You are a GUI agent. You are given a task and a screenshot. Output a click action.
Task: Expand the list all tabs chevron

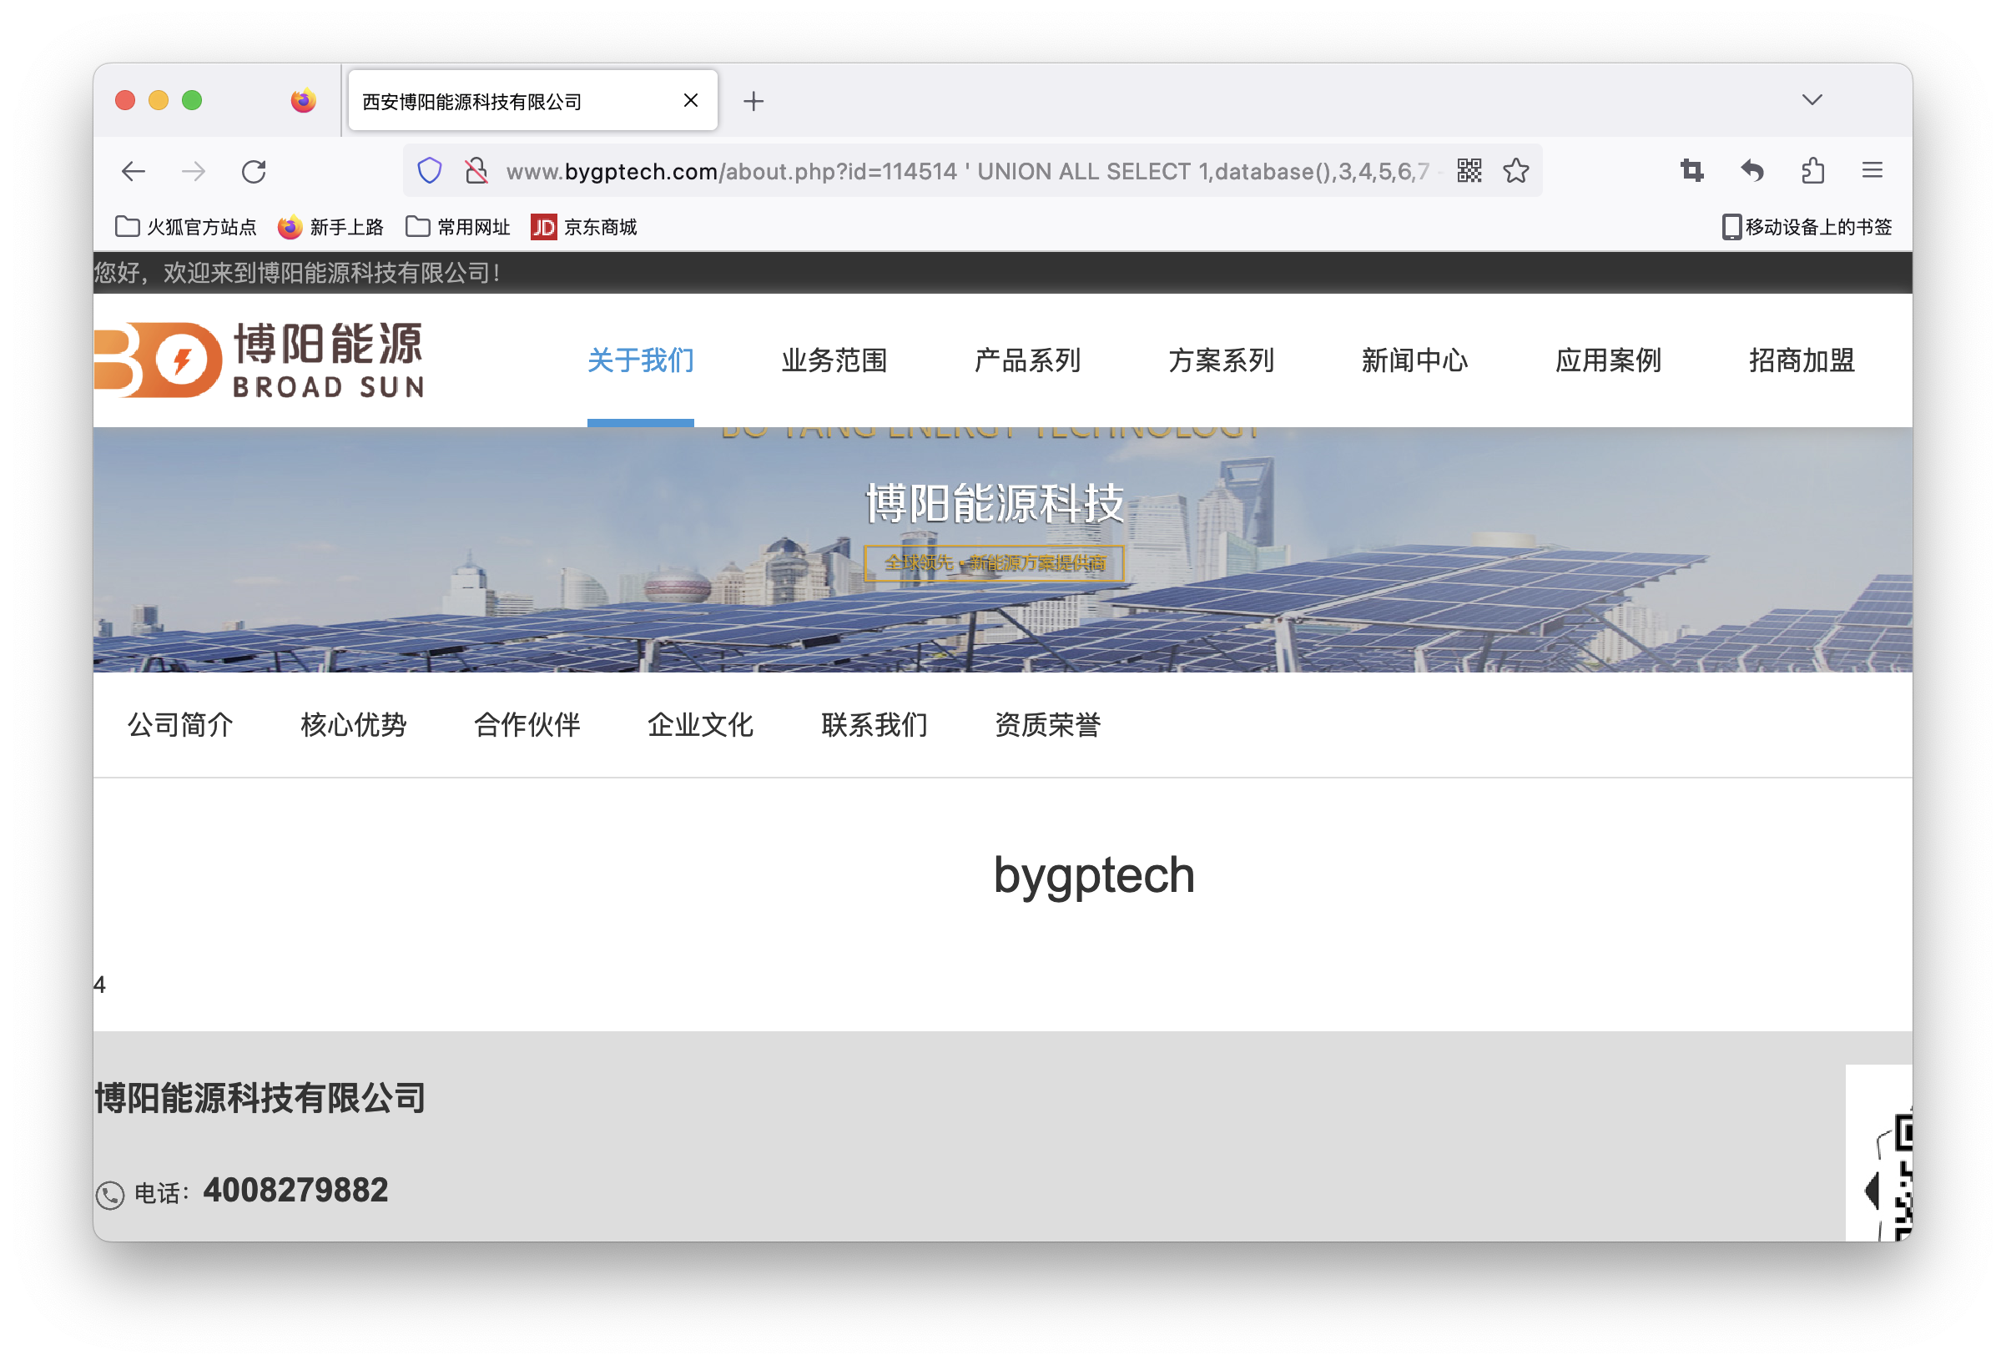[1812, 100]
